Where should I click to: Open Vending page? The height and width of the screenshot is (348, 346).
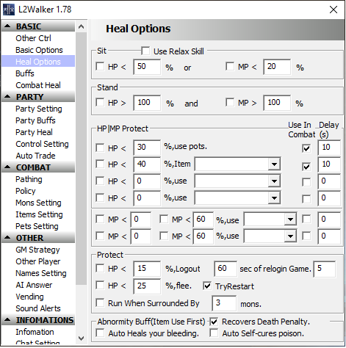point(29,297)
